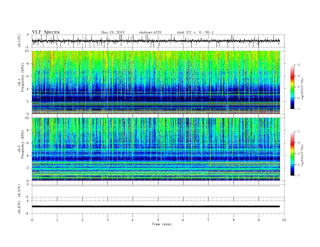Click the 'start UT = 0 : 50: 1' text
The width and height of the screenshot is (320, 247).
pyautogui.click(x=195, y=32)
